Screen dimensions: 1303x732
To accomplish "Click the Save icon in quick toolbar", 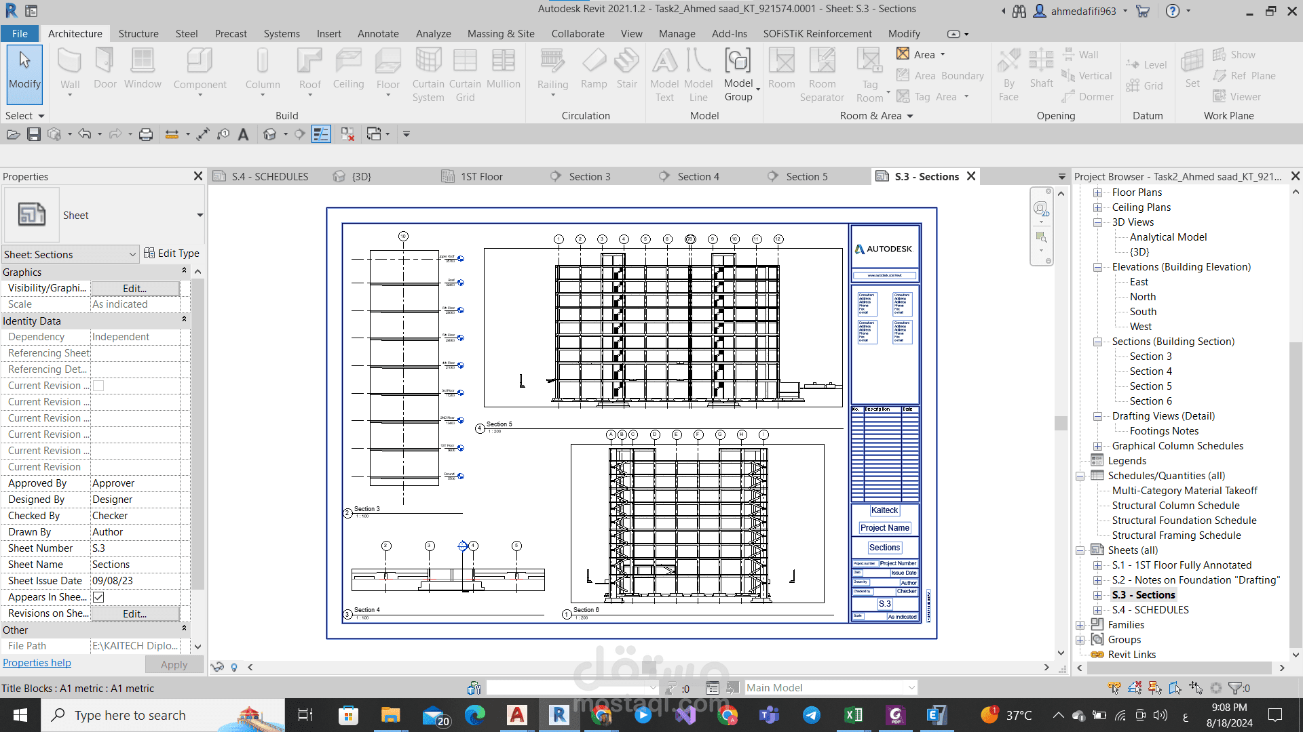I will tap(34, 134).
